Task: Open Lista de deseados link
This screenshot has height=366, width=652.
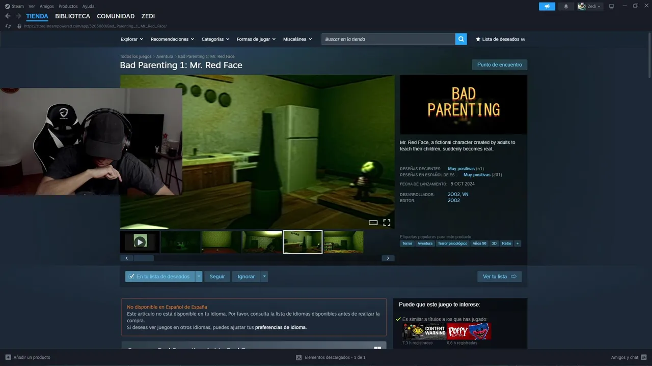Action: 500,39
